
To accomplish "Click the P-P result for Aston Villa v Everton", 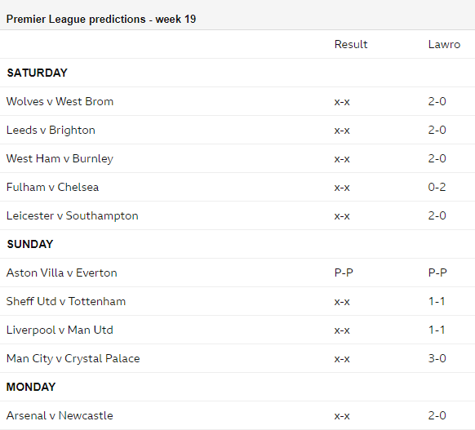I will 344,273.
